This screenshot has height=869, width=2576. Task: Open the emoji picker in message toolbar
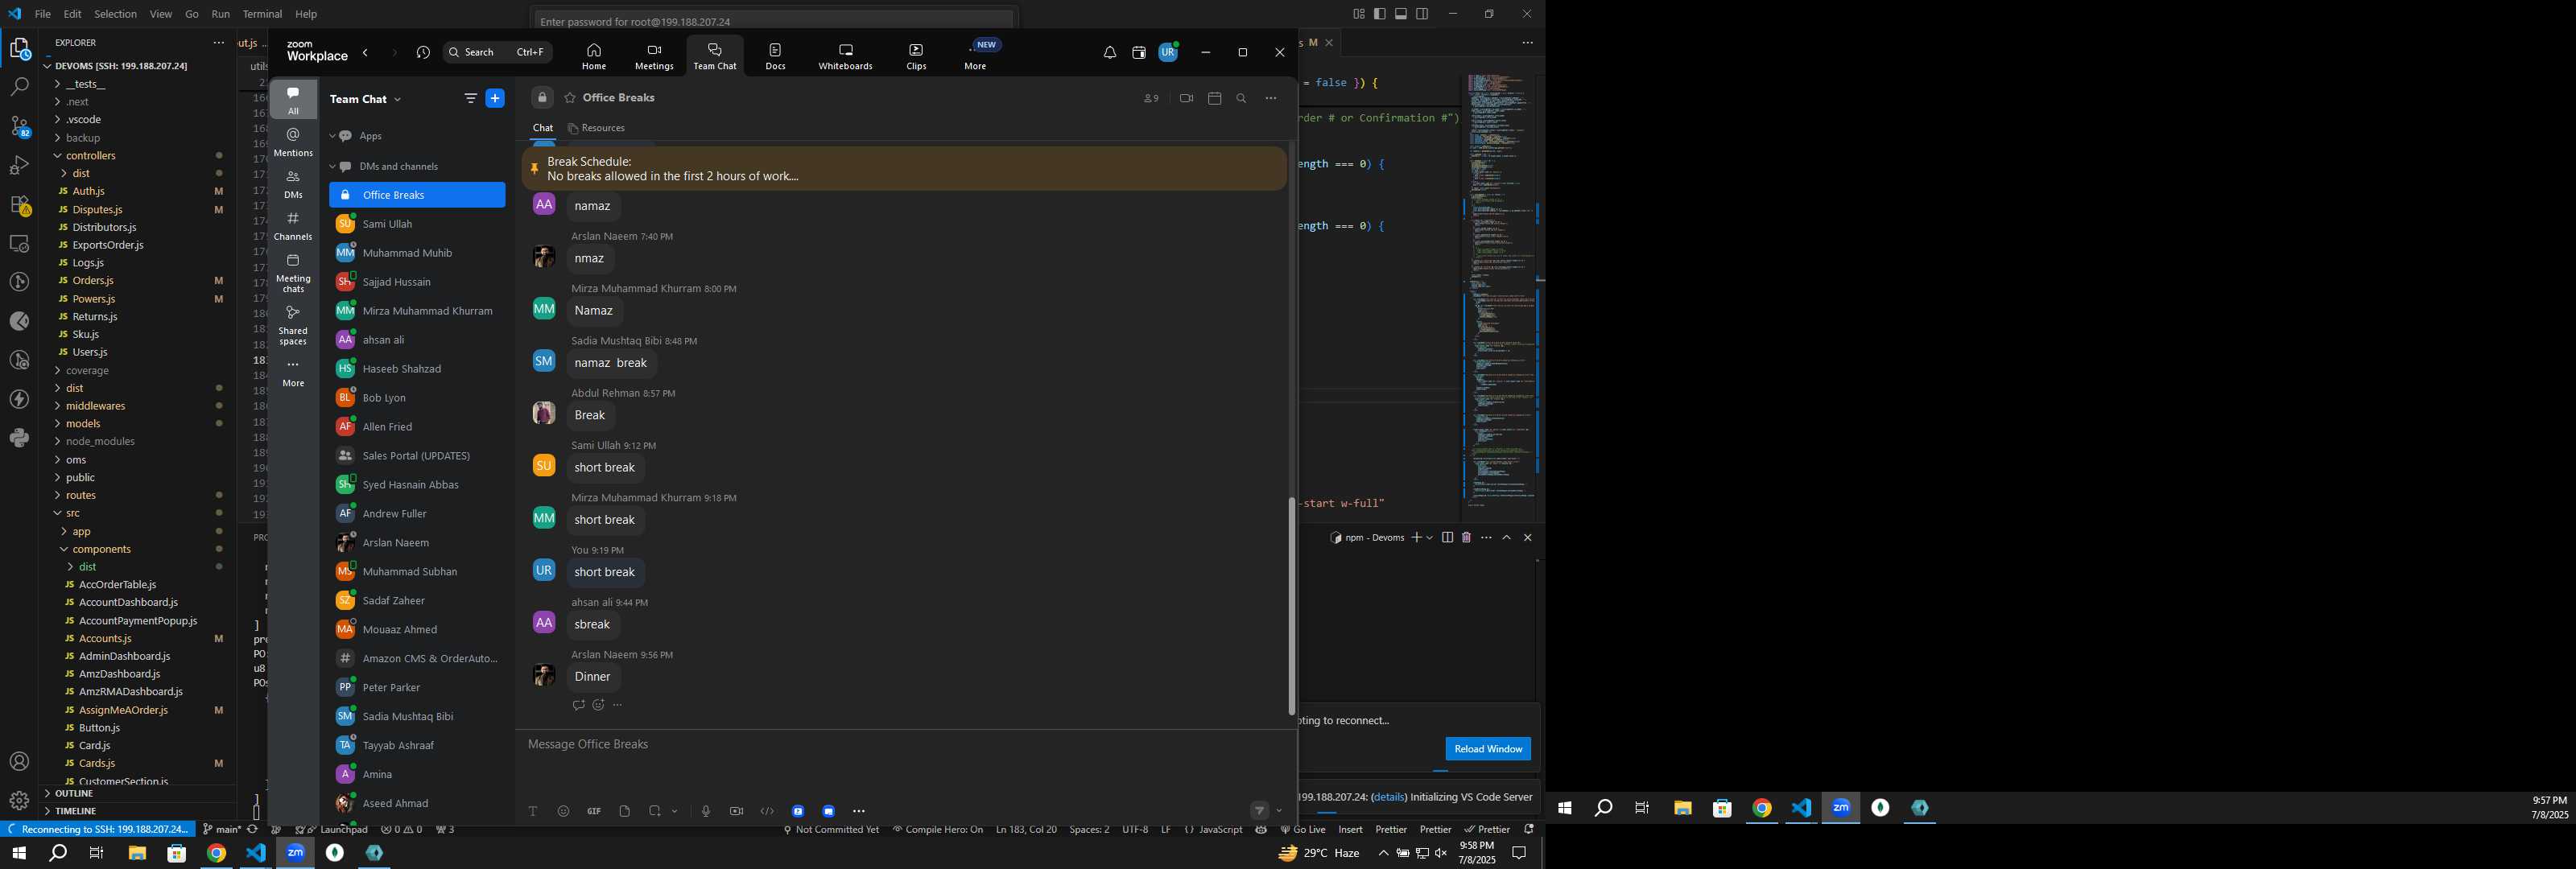point(563,811)
